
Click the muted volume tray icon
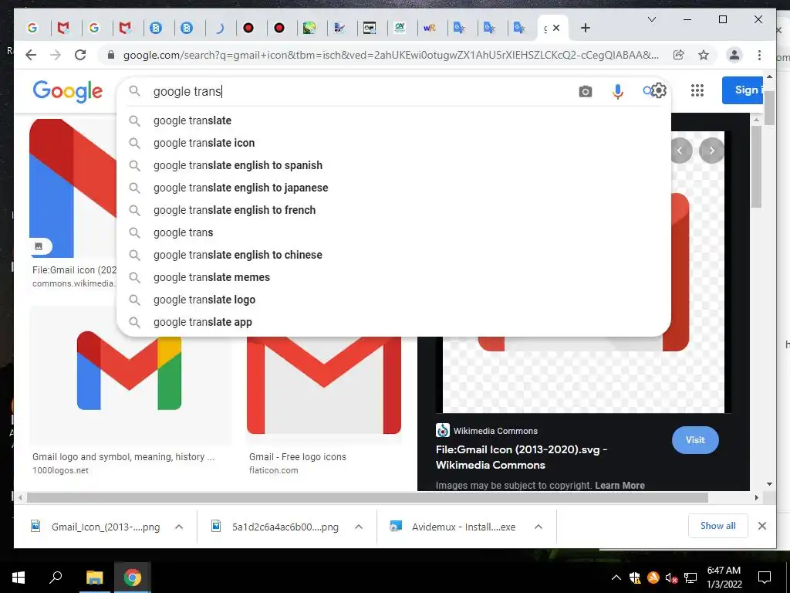pyautogui.click(x=670, y=578)
